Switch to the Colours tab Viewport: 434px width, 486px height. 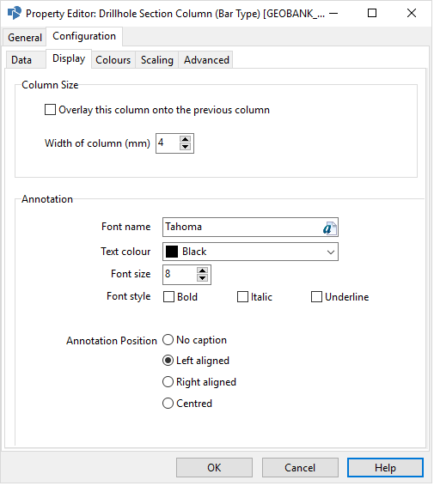coord(113,60)
